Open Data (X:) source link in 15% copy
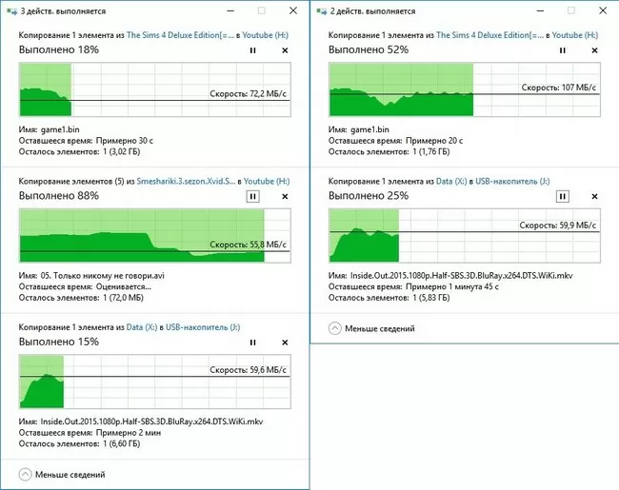Image resolution: width=619 pixels, height=490 pixels. click(142, 327)
